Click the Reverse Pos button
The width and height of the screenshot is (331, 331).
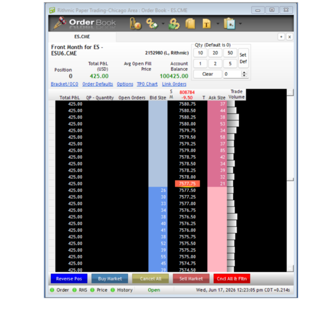click(x=69, y=279)
